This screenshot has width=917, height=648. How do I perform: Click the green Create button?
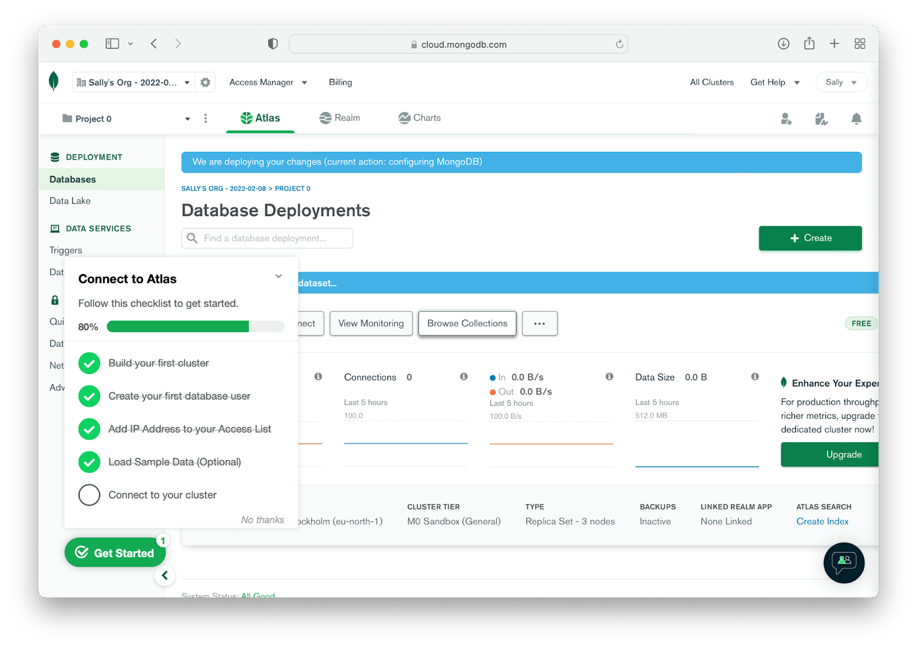click(810, 238)
